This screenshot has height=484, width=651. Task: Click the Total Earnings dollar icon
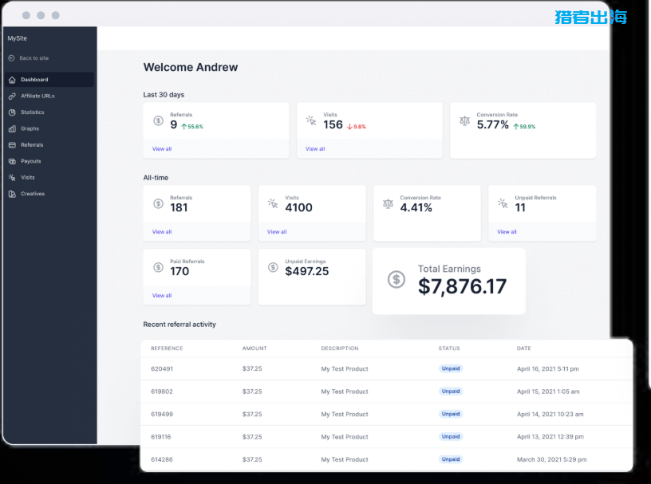pos(397,279)
